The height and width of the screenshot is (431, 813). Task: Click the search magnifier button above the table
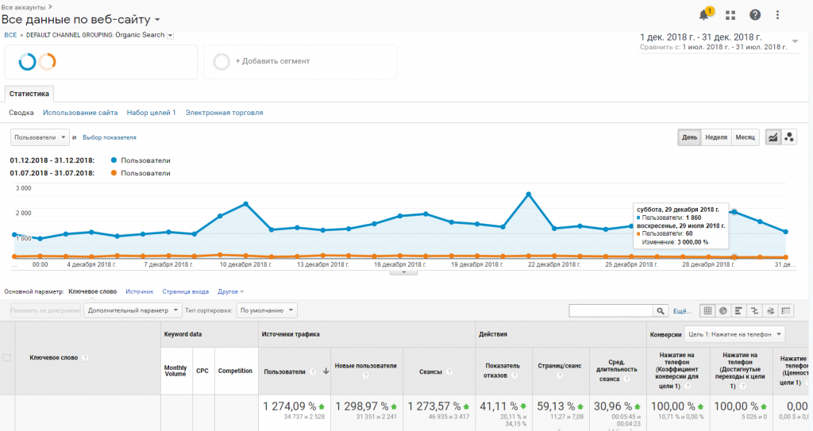pyautogui.click(x=660, y=310)
